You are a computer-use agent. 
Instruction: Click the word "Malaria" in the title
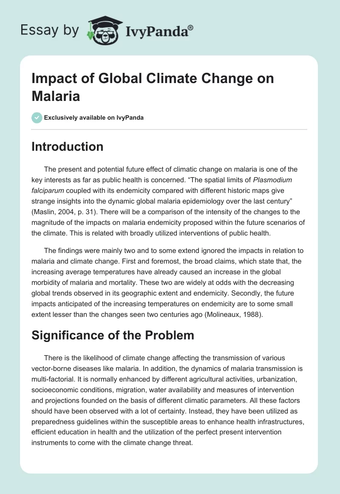tap(56, 96)
